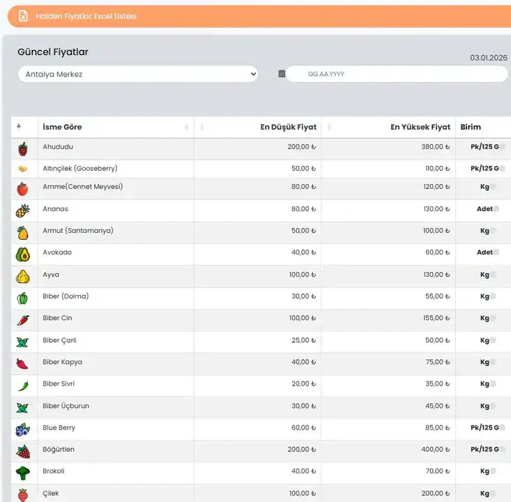The image size is (511, 502).
Task: Click the Avokado icon in the table
Action: 23,254
